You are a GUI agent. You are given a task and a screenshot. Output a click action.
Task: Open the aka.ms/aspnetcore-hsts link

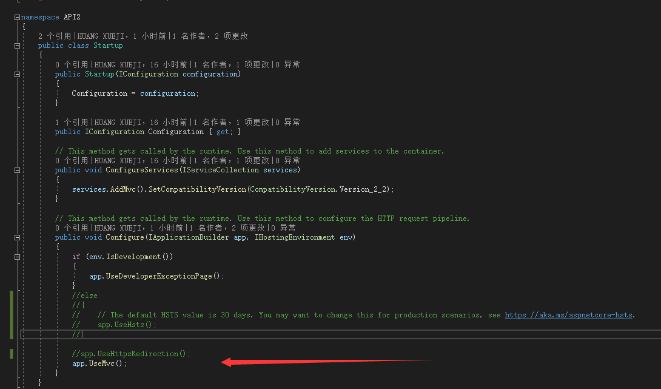click(568, 315)
